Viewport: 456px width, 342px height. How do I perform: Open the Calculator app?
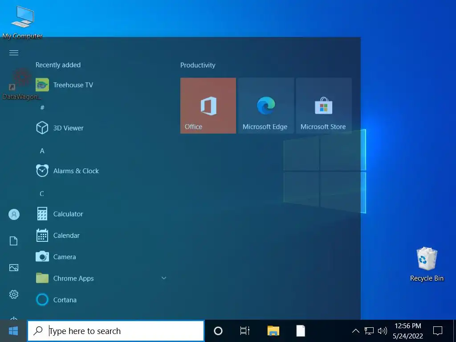click(x=101, y=214)
